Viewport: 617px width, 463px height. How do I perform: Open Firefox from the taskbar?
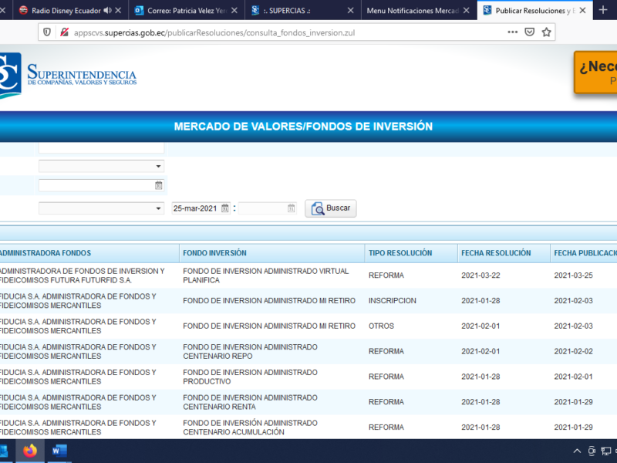[30, 451]
